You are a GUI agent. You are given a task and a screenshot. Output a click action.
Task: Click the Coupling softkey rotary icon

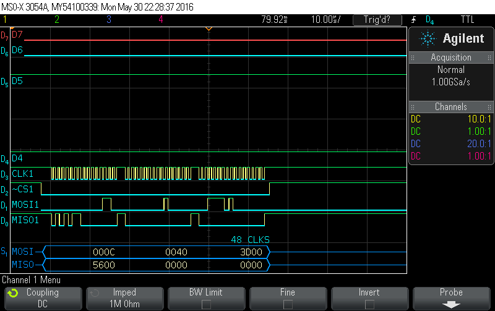coord(12,293)
